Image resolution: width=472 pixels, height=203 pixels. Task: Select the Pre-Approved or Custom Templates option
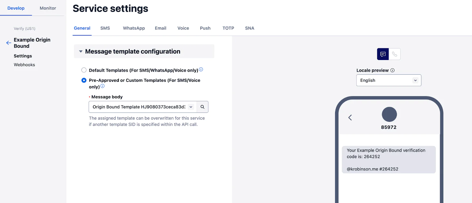[84, 80]
